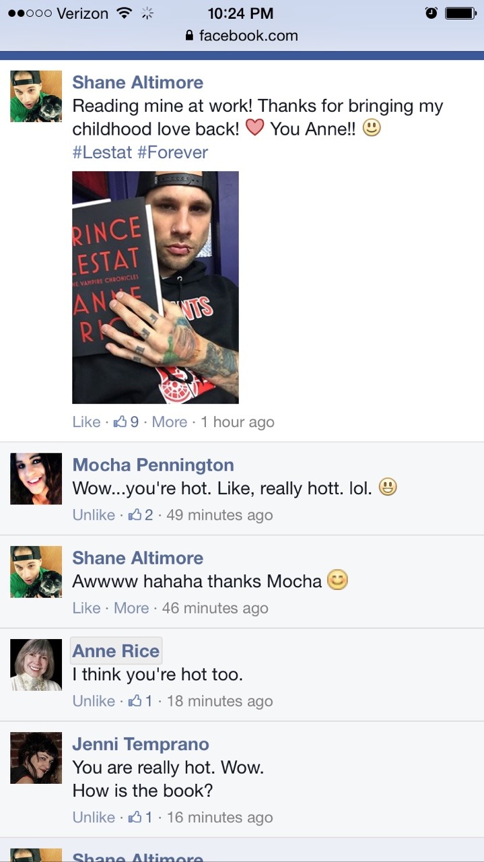Open More options on Shane's reply

tap(131, 608)
